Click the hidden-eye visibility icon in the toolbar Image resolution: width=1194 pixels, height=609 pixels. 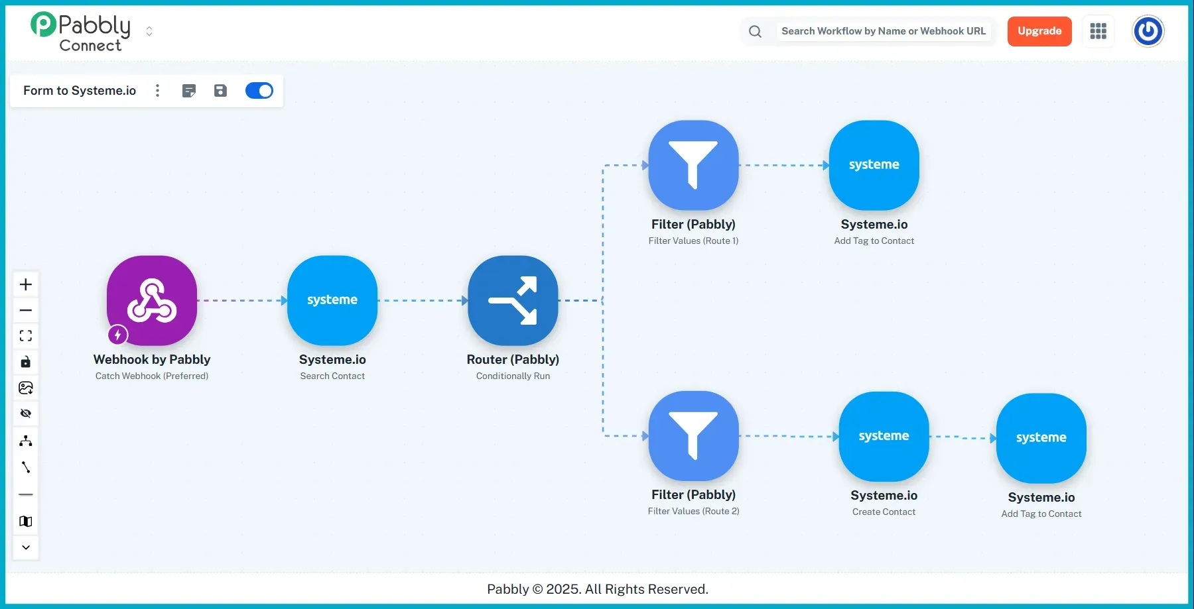point(26,413)
